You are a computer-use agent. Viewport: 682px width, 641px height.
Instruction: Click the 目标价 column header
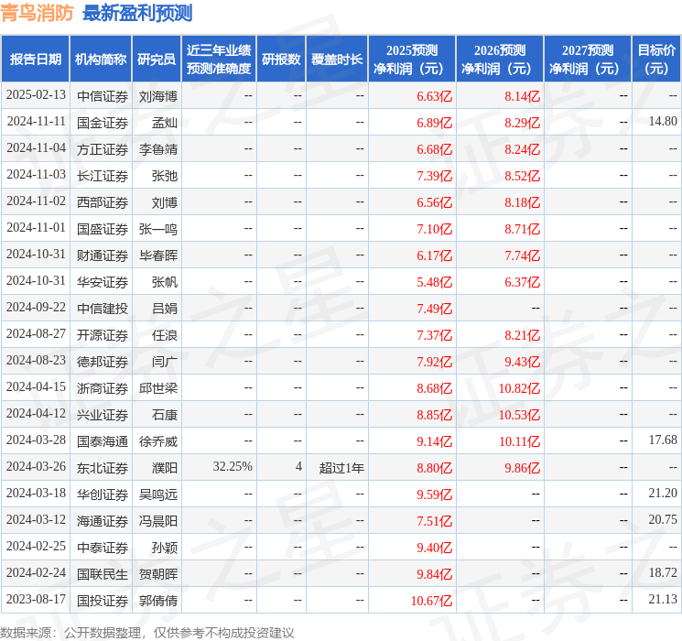click(x=656, y=60)
